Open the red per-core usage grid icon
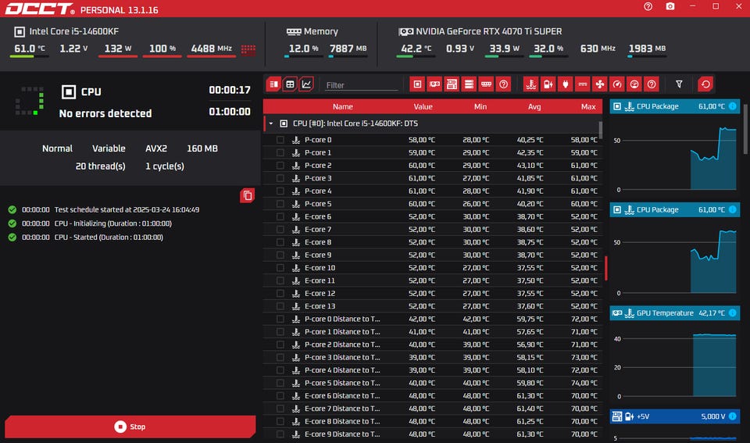The height and width of the screenshot is (443, 750). click(x=248, y=49)
